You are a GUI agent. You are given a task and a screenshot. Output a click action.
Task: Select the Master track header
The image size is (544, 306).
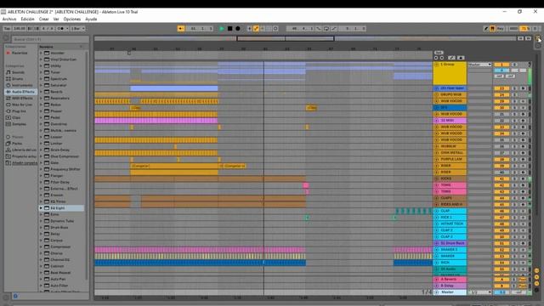(x=450, y=292)
